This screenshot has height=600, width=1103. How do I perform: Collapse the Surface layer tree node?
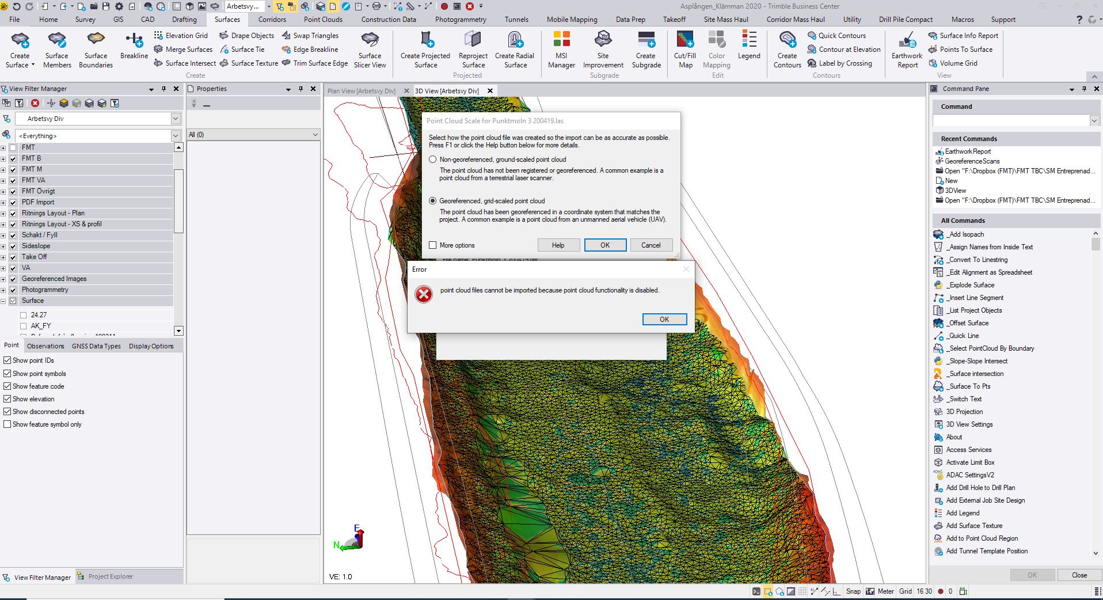[3, 301]
